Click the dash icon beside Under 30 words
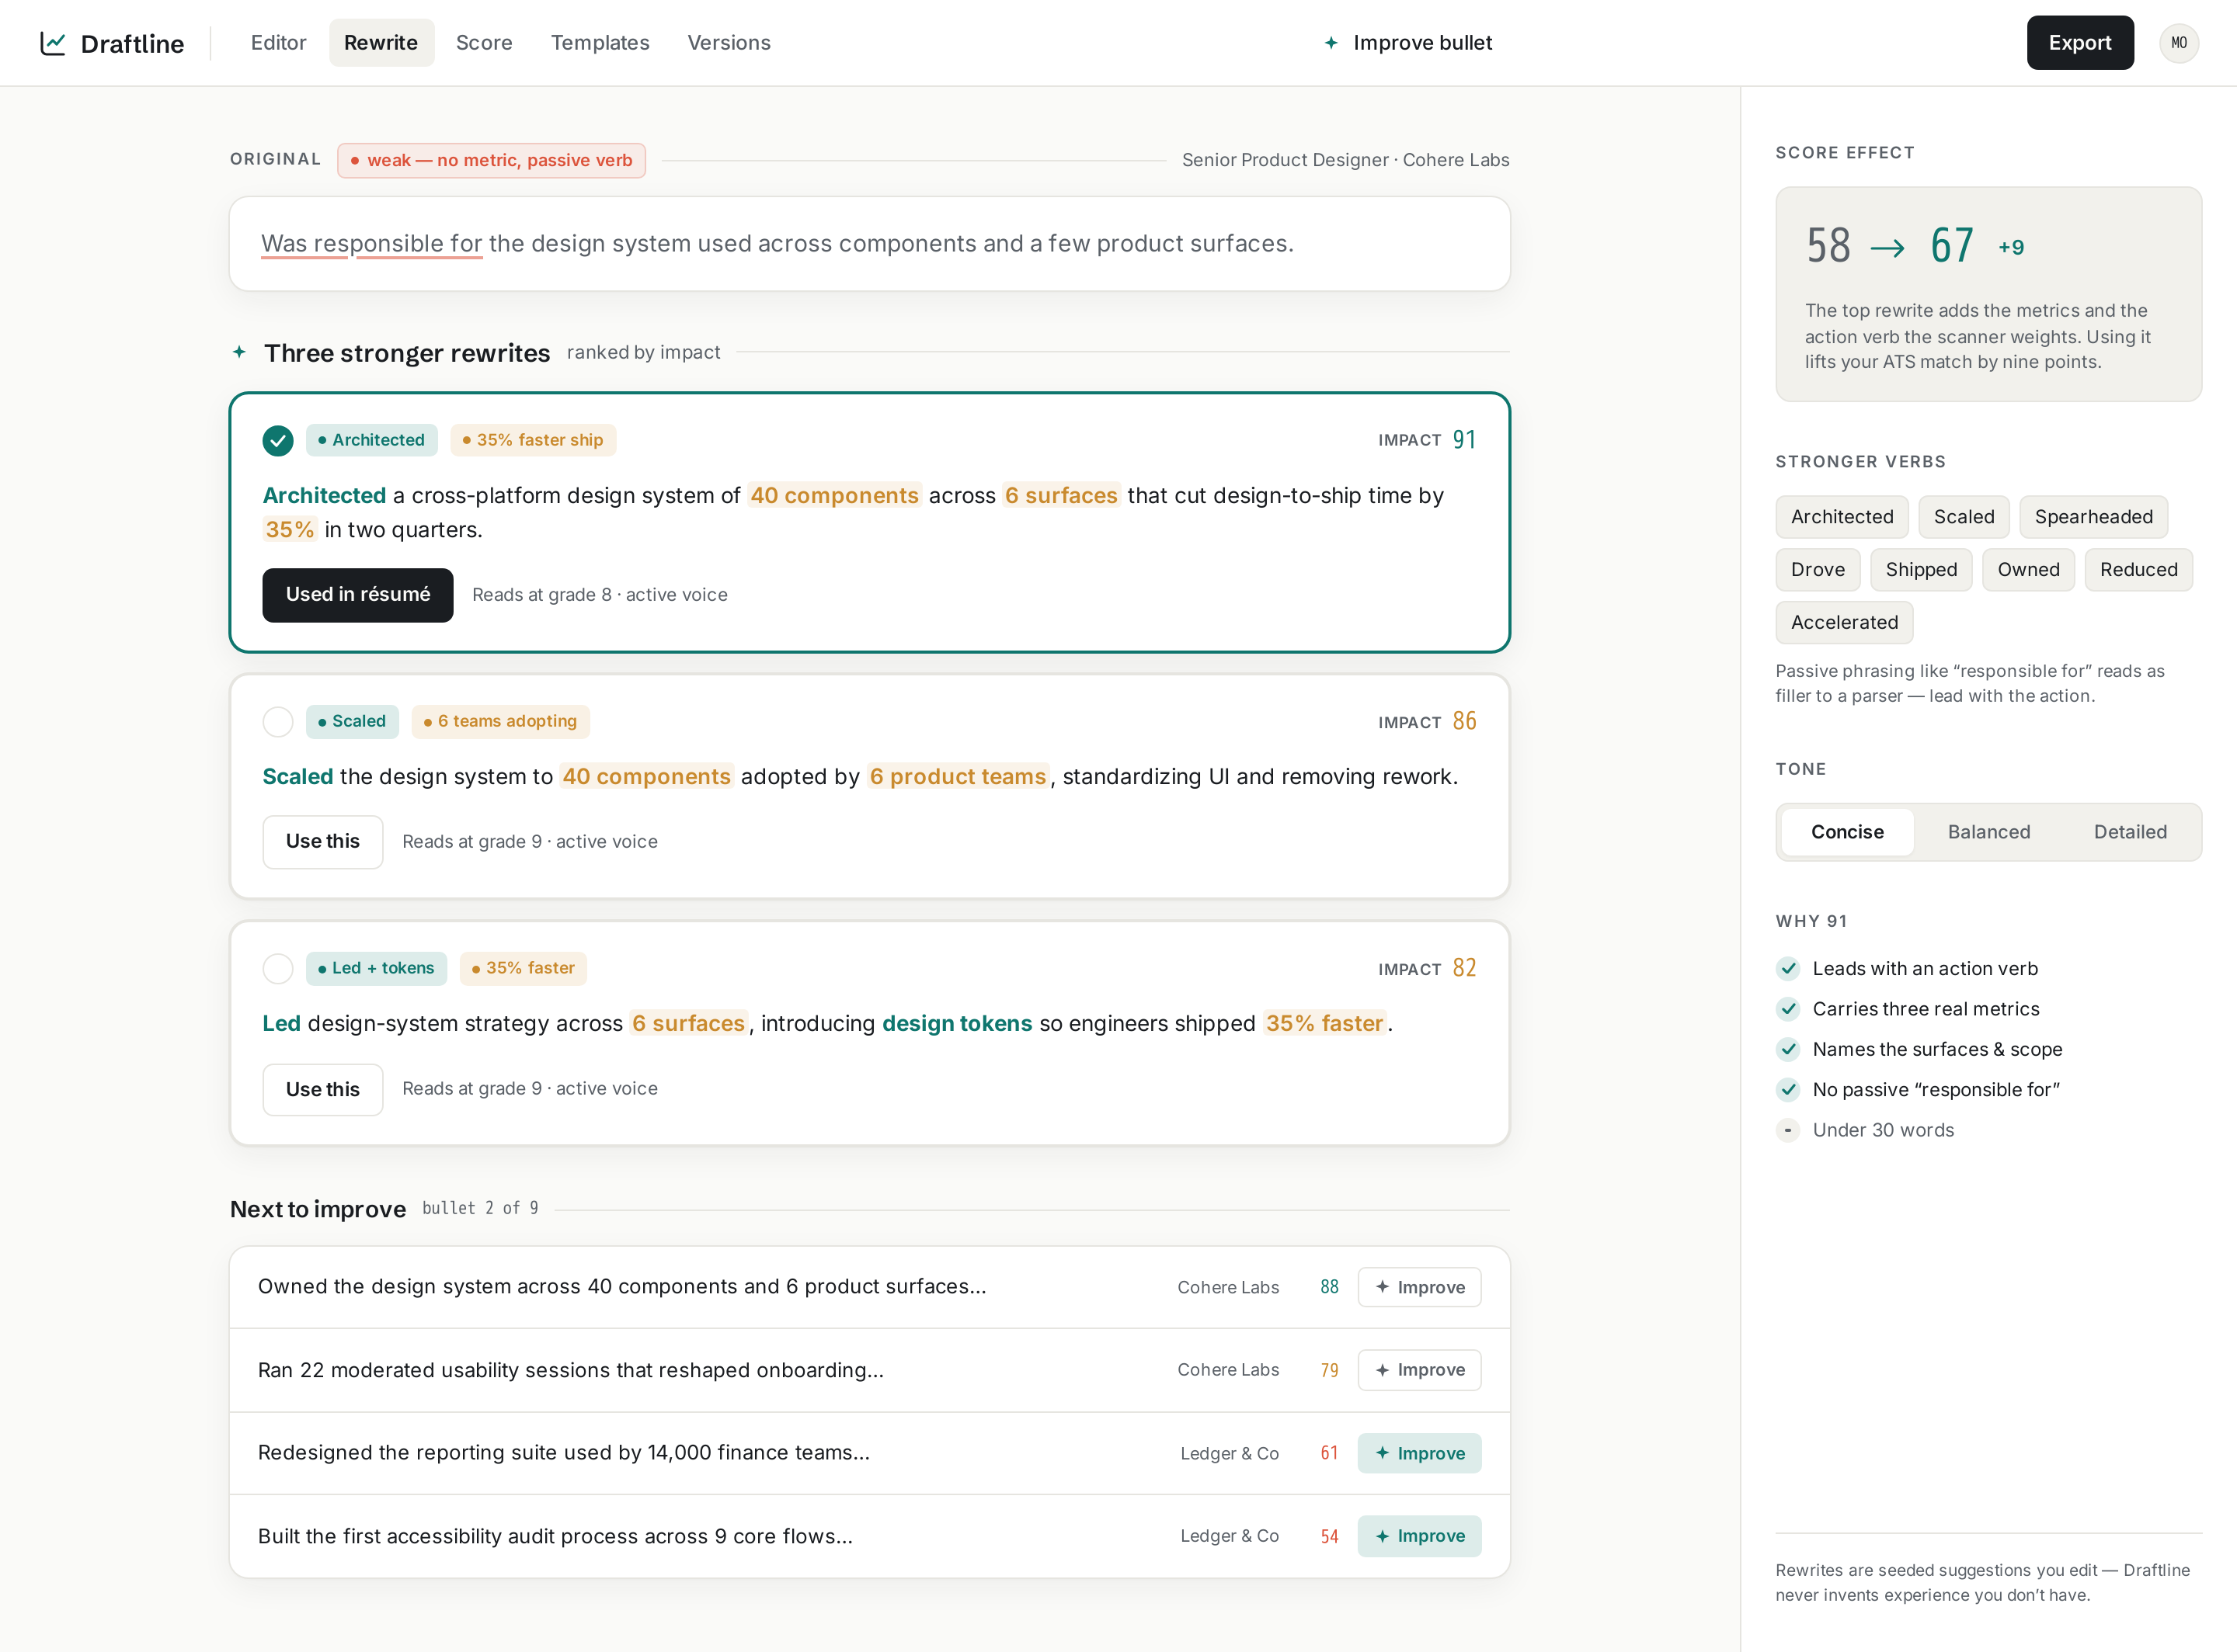The height and width of the screenshot is (1652, 2237). tap(1788, 1130)
